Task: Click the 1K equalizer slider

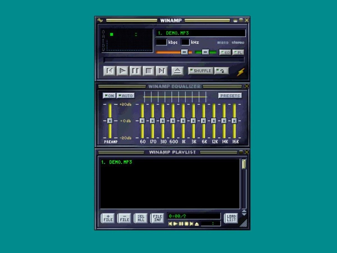Action: tap(183, 121)
